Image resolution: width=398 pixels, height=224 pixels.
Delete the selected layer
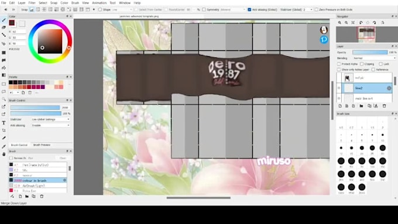(385, 106)
